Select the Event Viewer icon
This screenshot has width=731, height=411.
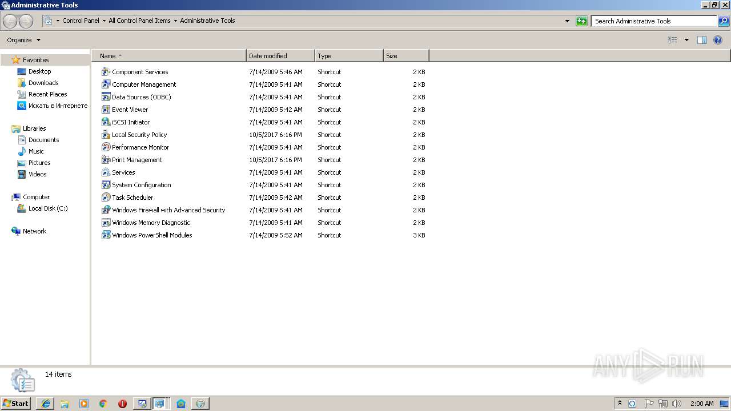tap(106, 110)
